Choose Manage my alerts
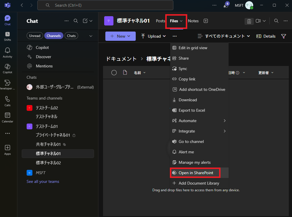Screen dimensions: 292x217 [x=199, y=163]
